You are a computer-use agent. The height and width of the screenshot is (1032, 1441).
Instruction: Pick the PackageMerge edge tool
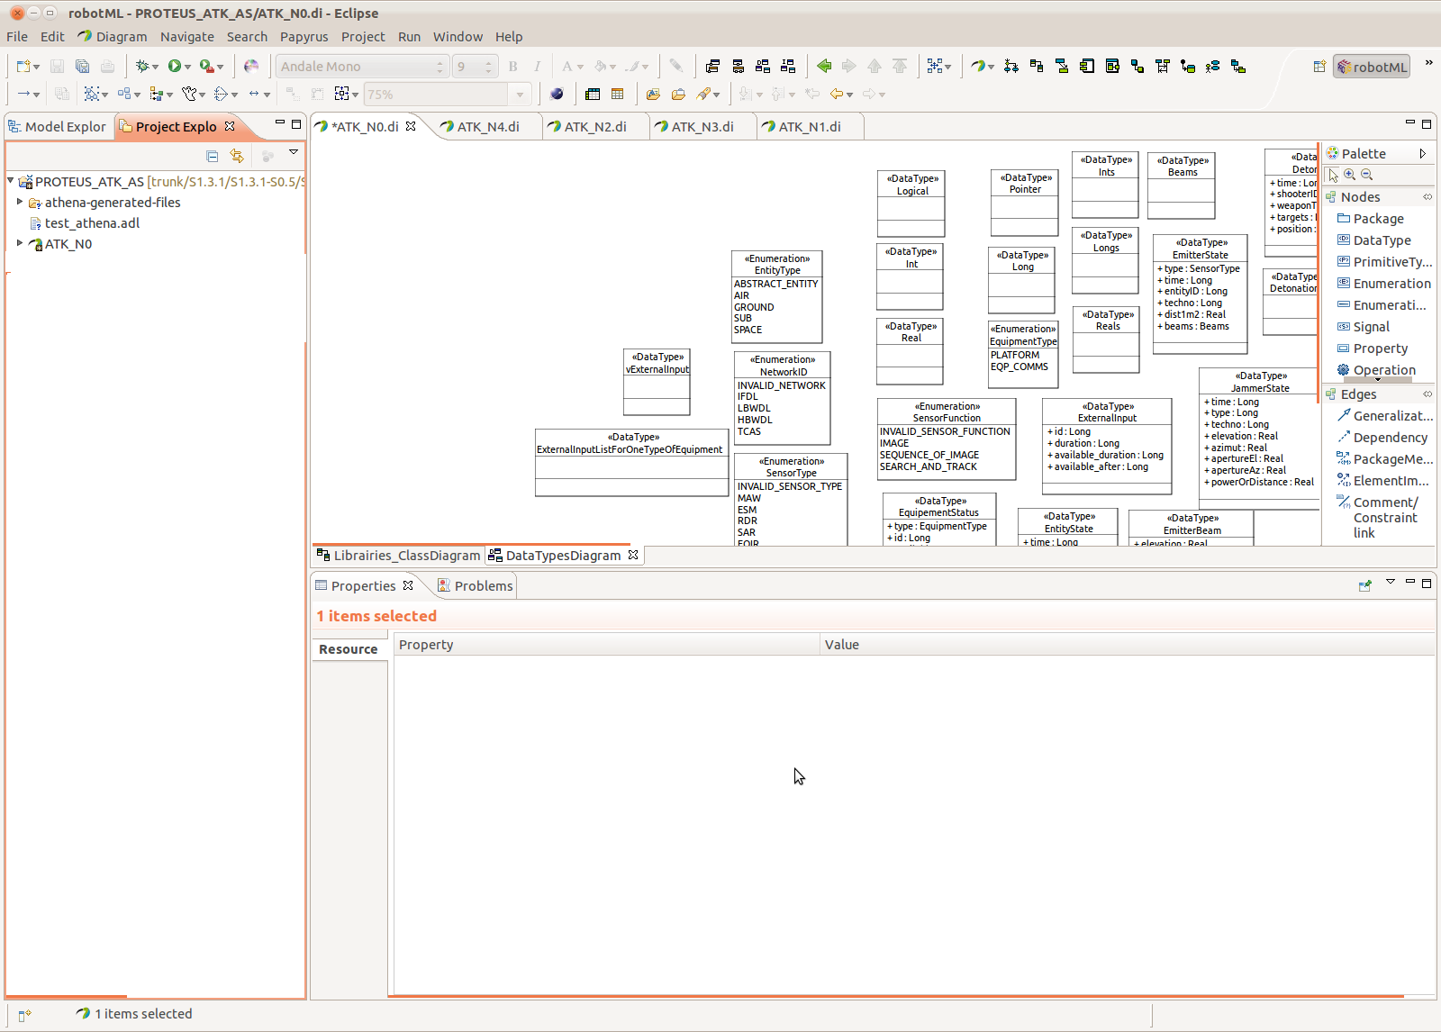point(1384,459)
